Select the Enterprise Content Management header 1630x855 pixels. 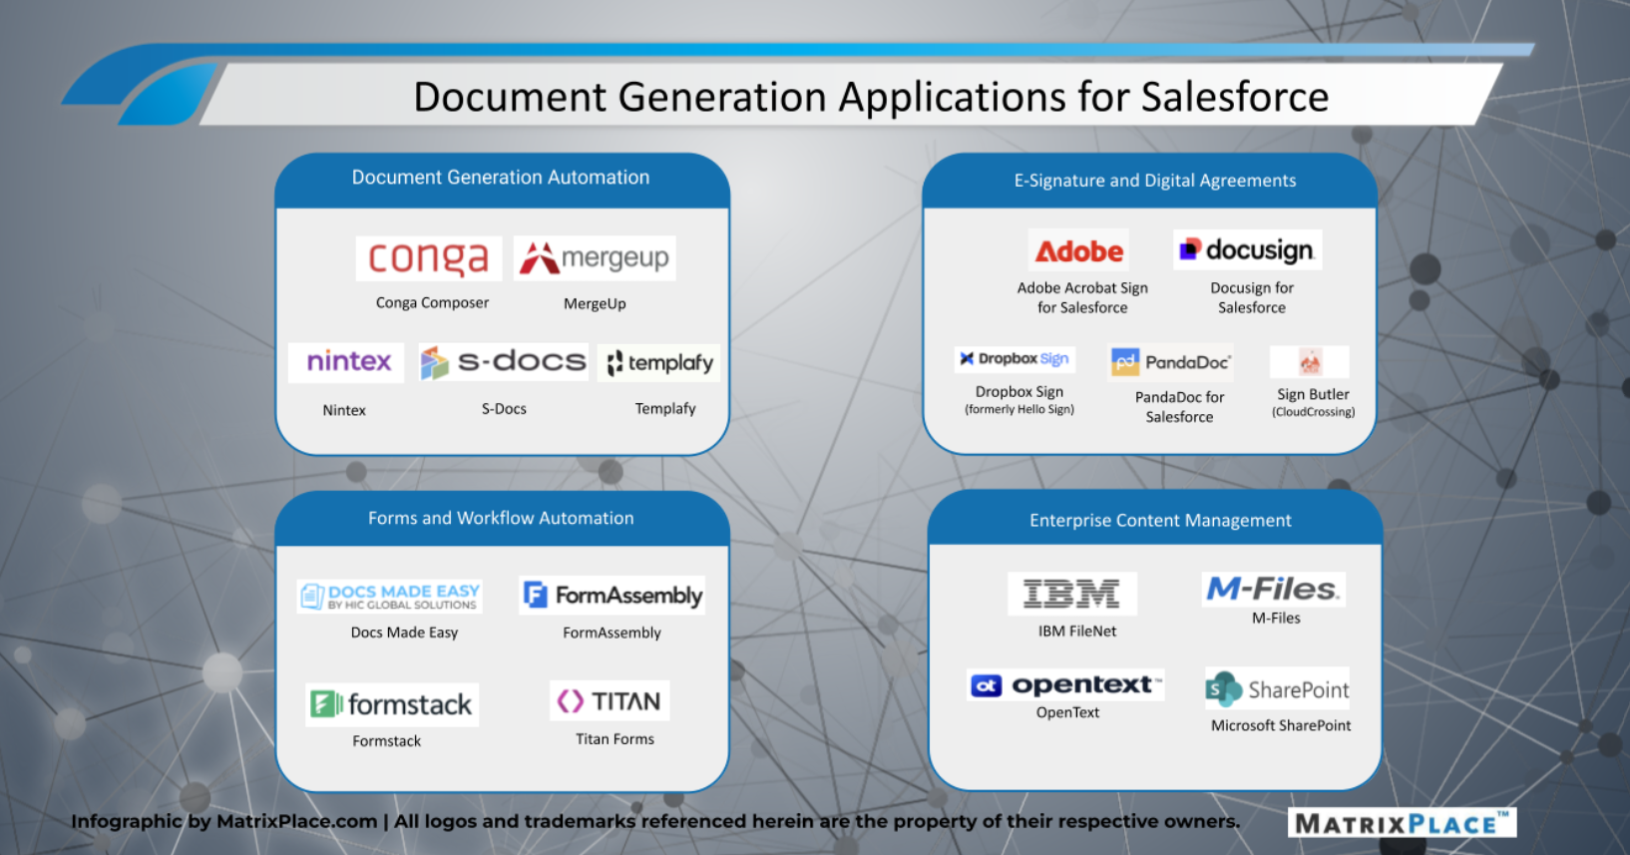pos(1160,521)
